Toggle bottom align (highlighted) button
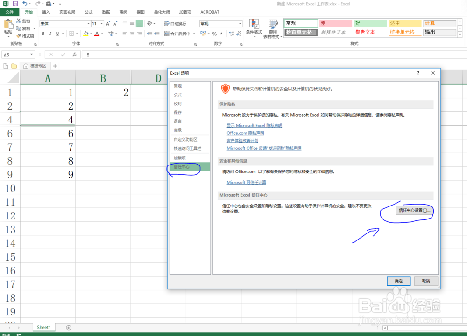Image resolution: width=467 pixels, height=336 pixels. pos(139,23)
